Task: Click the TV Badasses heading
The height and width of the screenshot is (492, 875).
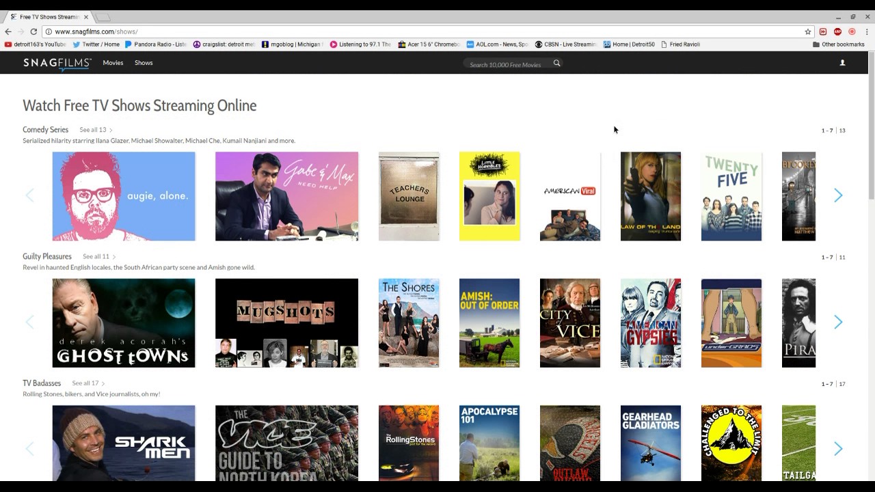Action: pyautogui.click(x=42, y=383)
